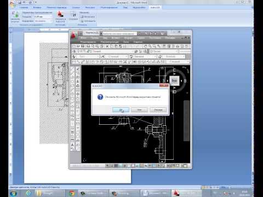Click the Word Office button
Screen dimensions: 263x197
click(13, 4)
